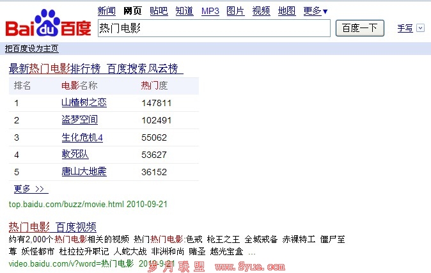Screen dimensions: 431x273
Task: Switch to the 新闻 tab
Action: coord(106,11)
